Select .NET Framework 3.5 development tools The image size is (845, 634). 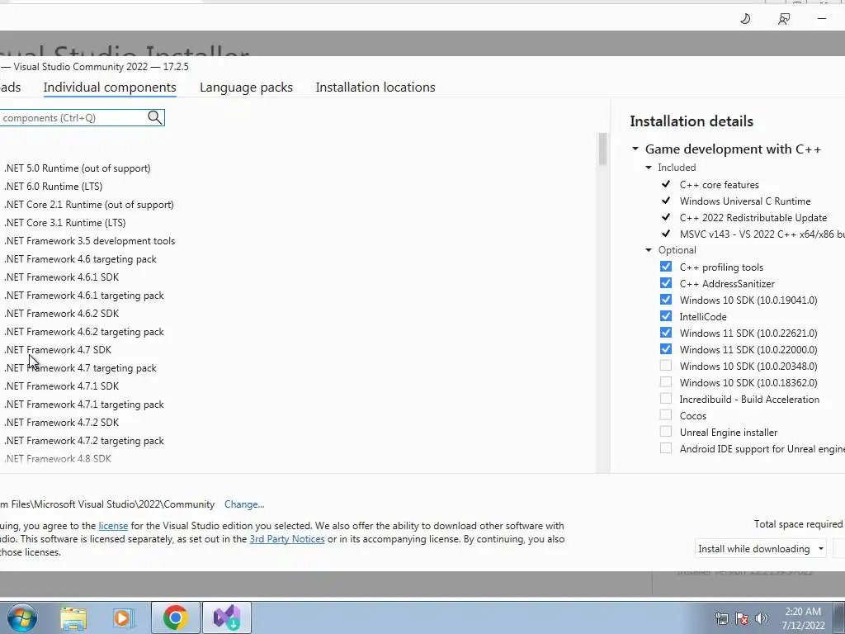coord(89,241)
